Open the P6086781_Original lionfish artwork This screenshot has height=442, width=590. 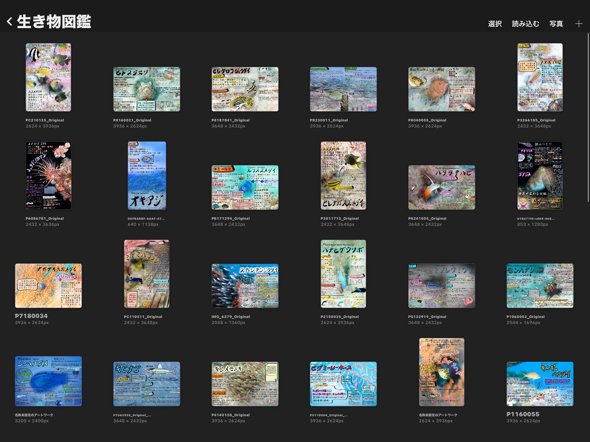tap(48, 176)
